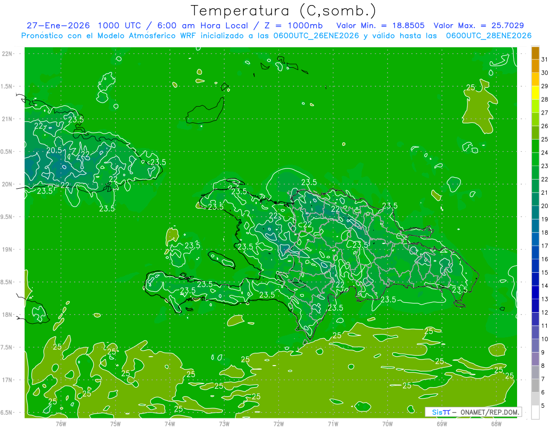557x430 pixels.
Task: Click the "6.5N" latitude axis label
Action: point(6,412)
